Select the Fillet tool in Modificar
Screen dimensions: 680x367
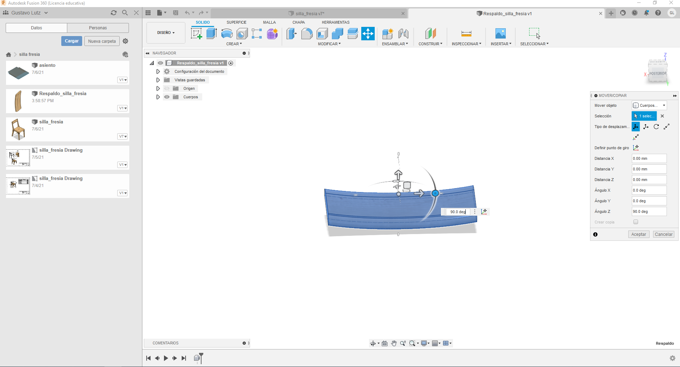[307, 34]
